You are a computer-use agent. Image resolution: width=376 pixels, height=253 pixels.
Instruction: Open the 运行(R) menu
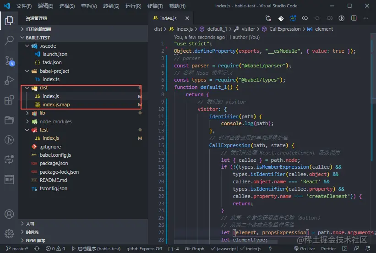[x=133, y=6]
